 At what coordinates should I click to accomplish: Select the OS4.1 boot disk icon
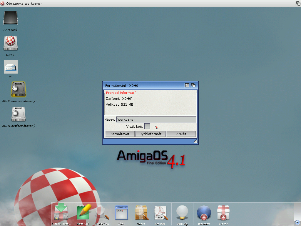(11, 43)
